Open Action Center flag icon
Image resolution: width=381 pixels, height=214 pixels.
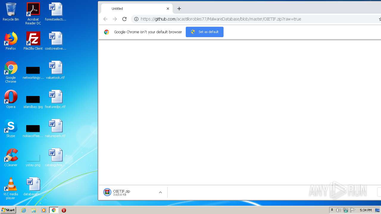tap(353, 210)
